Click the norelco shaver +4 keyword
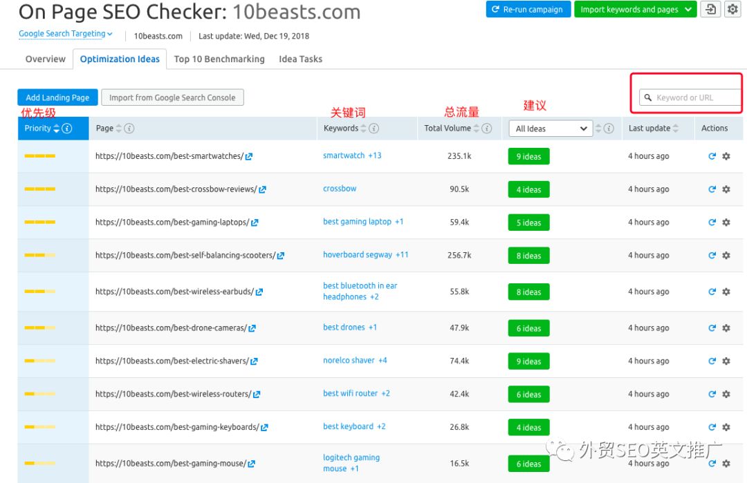 click(x=355, y=360)
